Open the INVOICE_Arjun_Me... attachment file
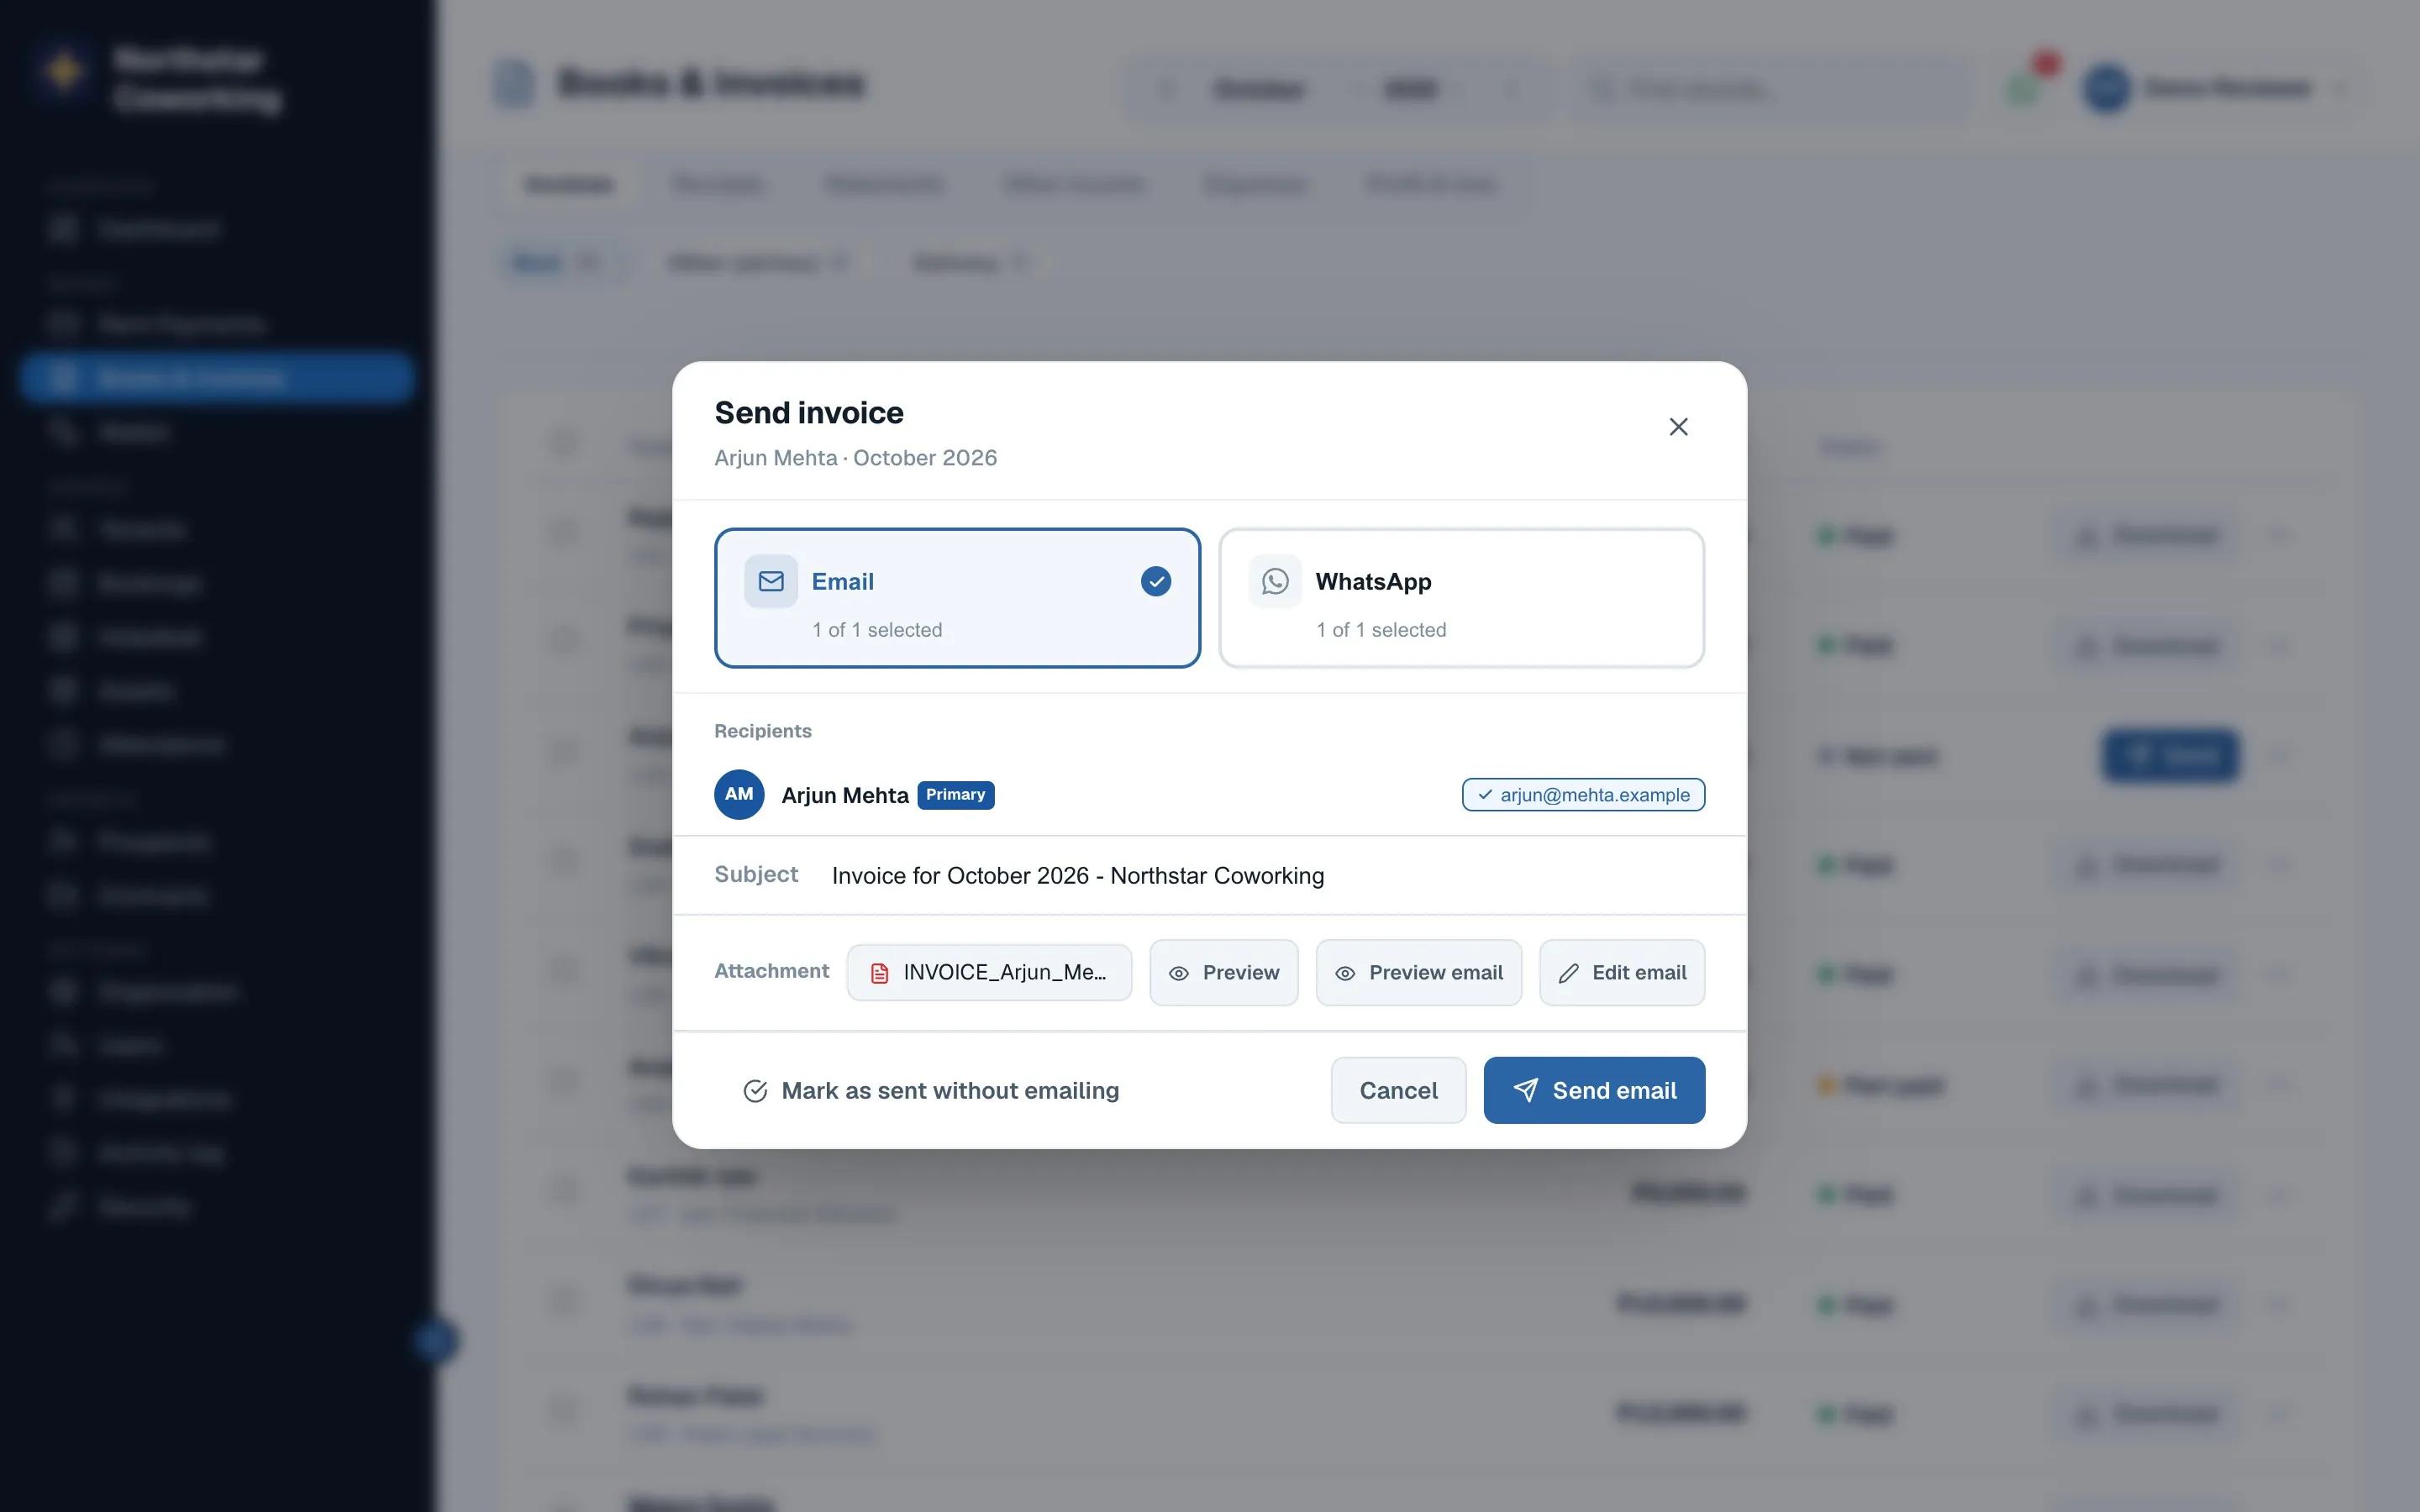The height and width of the screenshot is (1512, 2420). coord(989,972)
